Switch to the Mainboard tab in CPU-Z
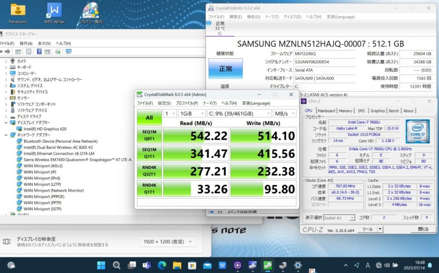439x273 pixels. [x=326, y=111]
